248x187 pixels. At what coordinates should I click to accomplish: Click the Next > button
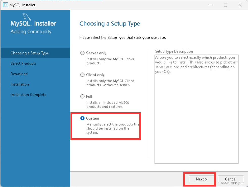pos(201,179)
